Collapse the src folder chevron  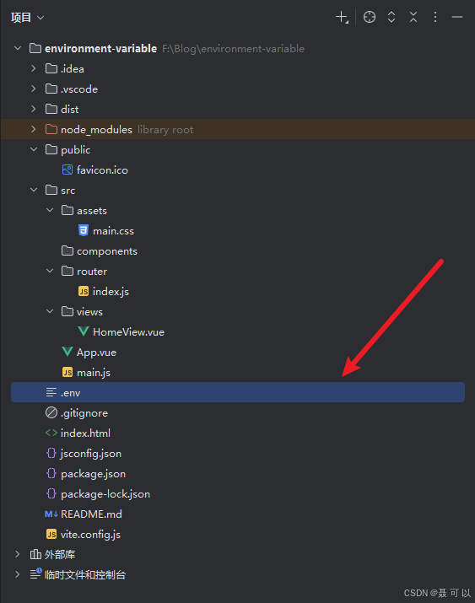click(34, 190)
